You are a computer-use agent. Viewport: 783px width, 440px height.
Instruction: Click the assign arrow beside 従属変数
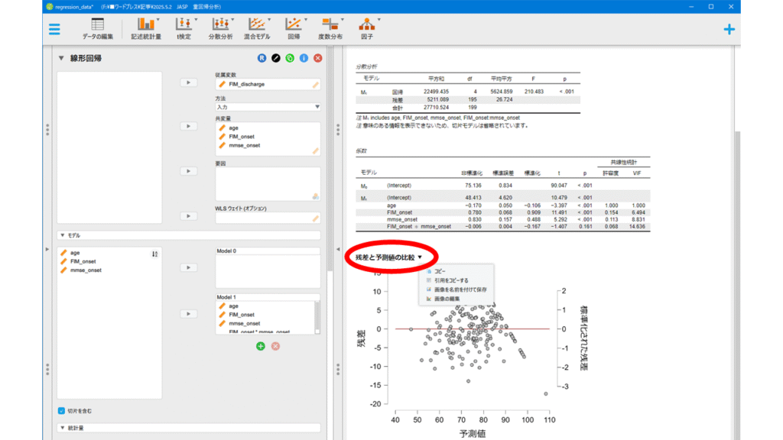pyautogui.click(x=188, y=82)
